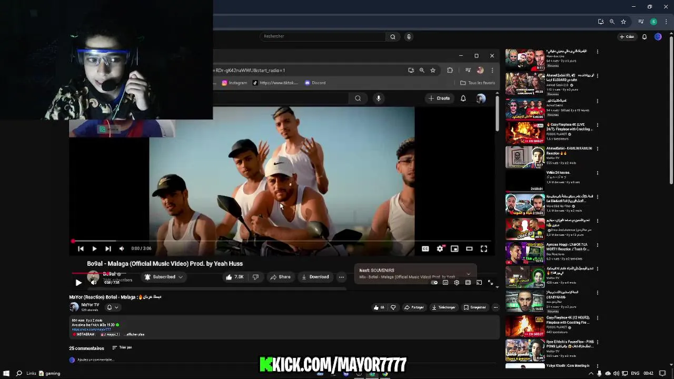Share the Bo9al Malaga video
This screenshot has width=674, height=379.
[x=280, y=277]
